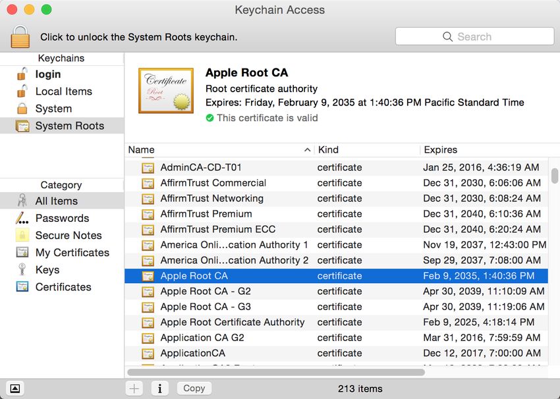Image resolution: width=560 pixels, height=399 pixels.
Task: Select the highlighted Apple Root CA row
Action: (336, 276)
